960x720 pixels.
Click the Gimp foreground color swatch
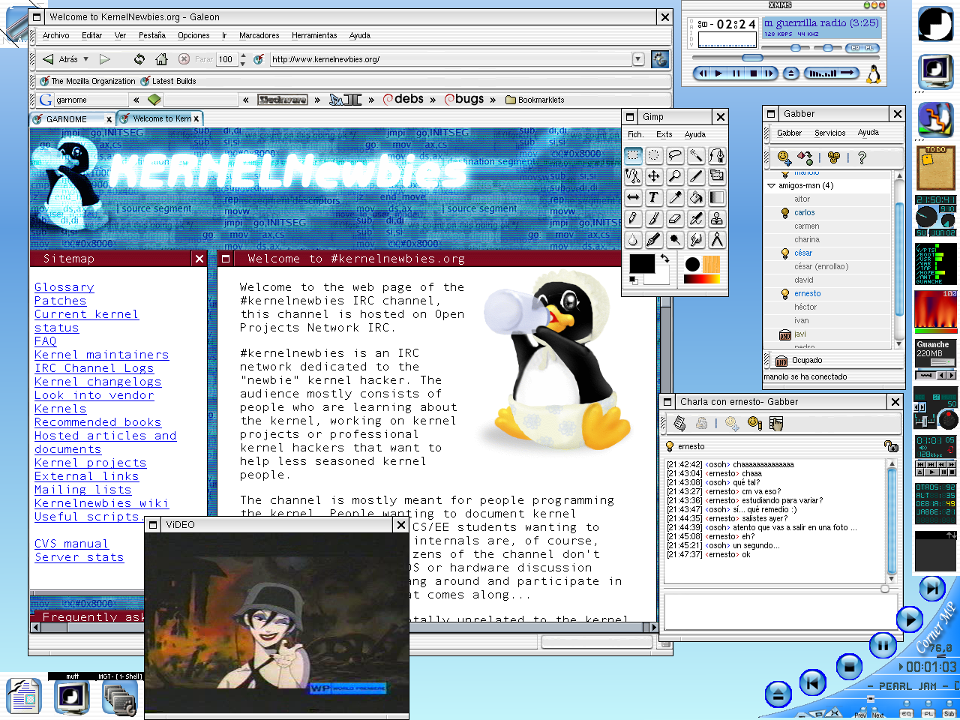click(641, 265)
